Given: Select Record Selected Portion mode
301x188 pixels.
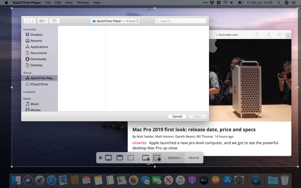Looking at the screenshot, I should point(157,158).
